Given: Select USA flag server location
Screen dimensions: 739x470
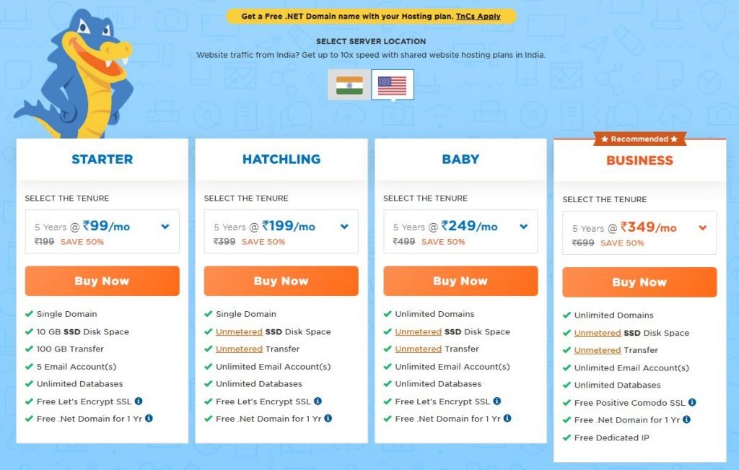Looking at the screenshot, I should (x=392, y=85).
